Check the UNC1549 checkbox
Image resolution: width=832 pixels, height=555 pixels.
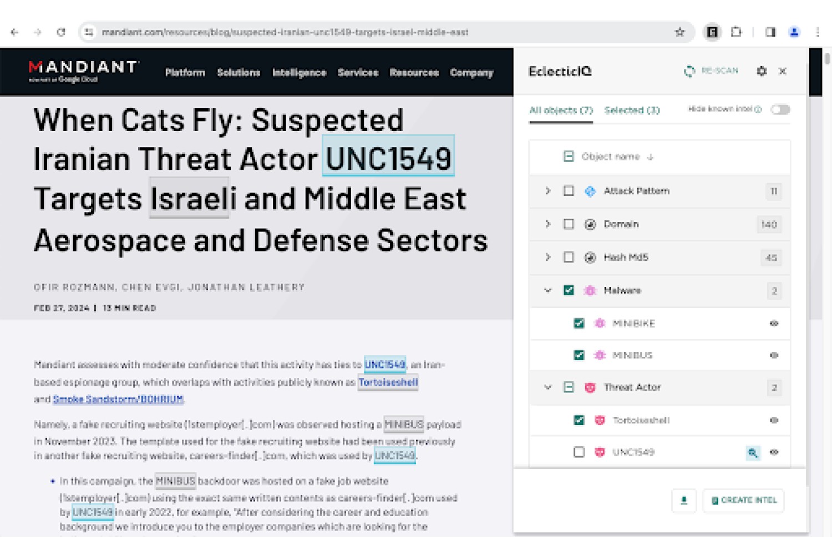579,452
